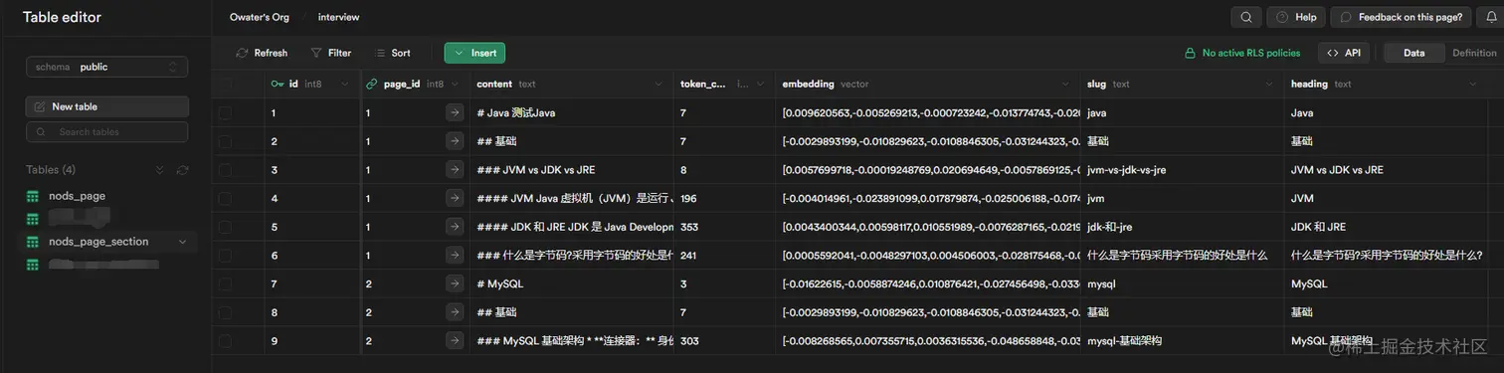The width and height of the screenshot is (1504, 373).
Task: Follow the foreign key arrow in row 8
Action: pos(455,312)
